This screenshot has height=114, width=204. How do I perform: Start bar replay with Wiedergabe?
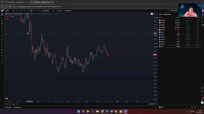point(67,11)
